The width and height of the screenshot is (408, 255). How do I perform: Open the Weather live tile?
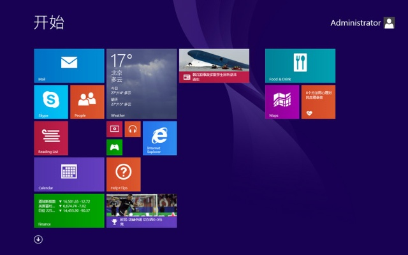pyautogui.click(x=142, y=84)
